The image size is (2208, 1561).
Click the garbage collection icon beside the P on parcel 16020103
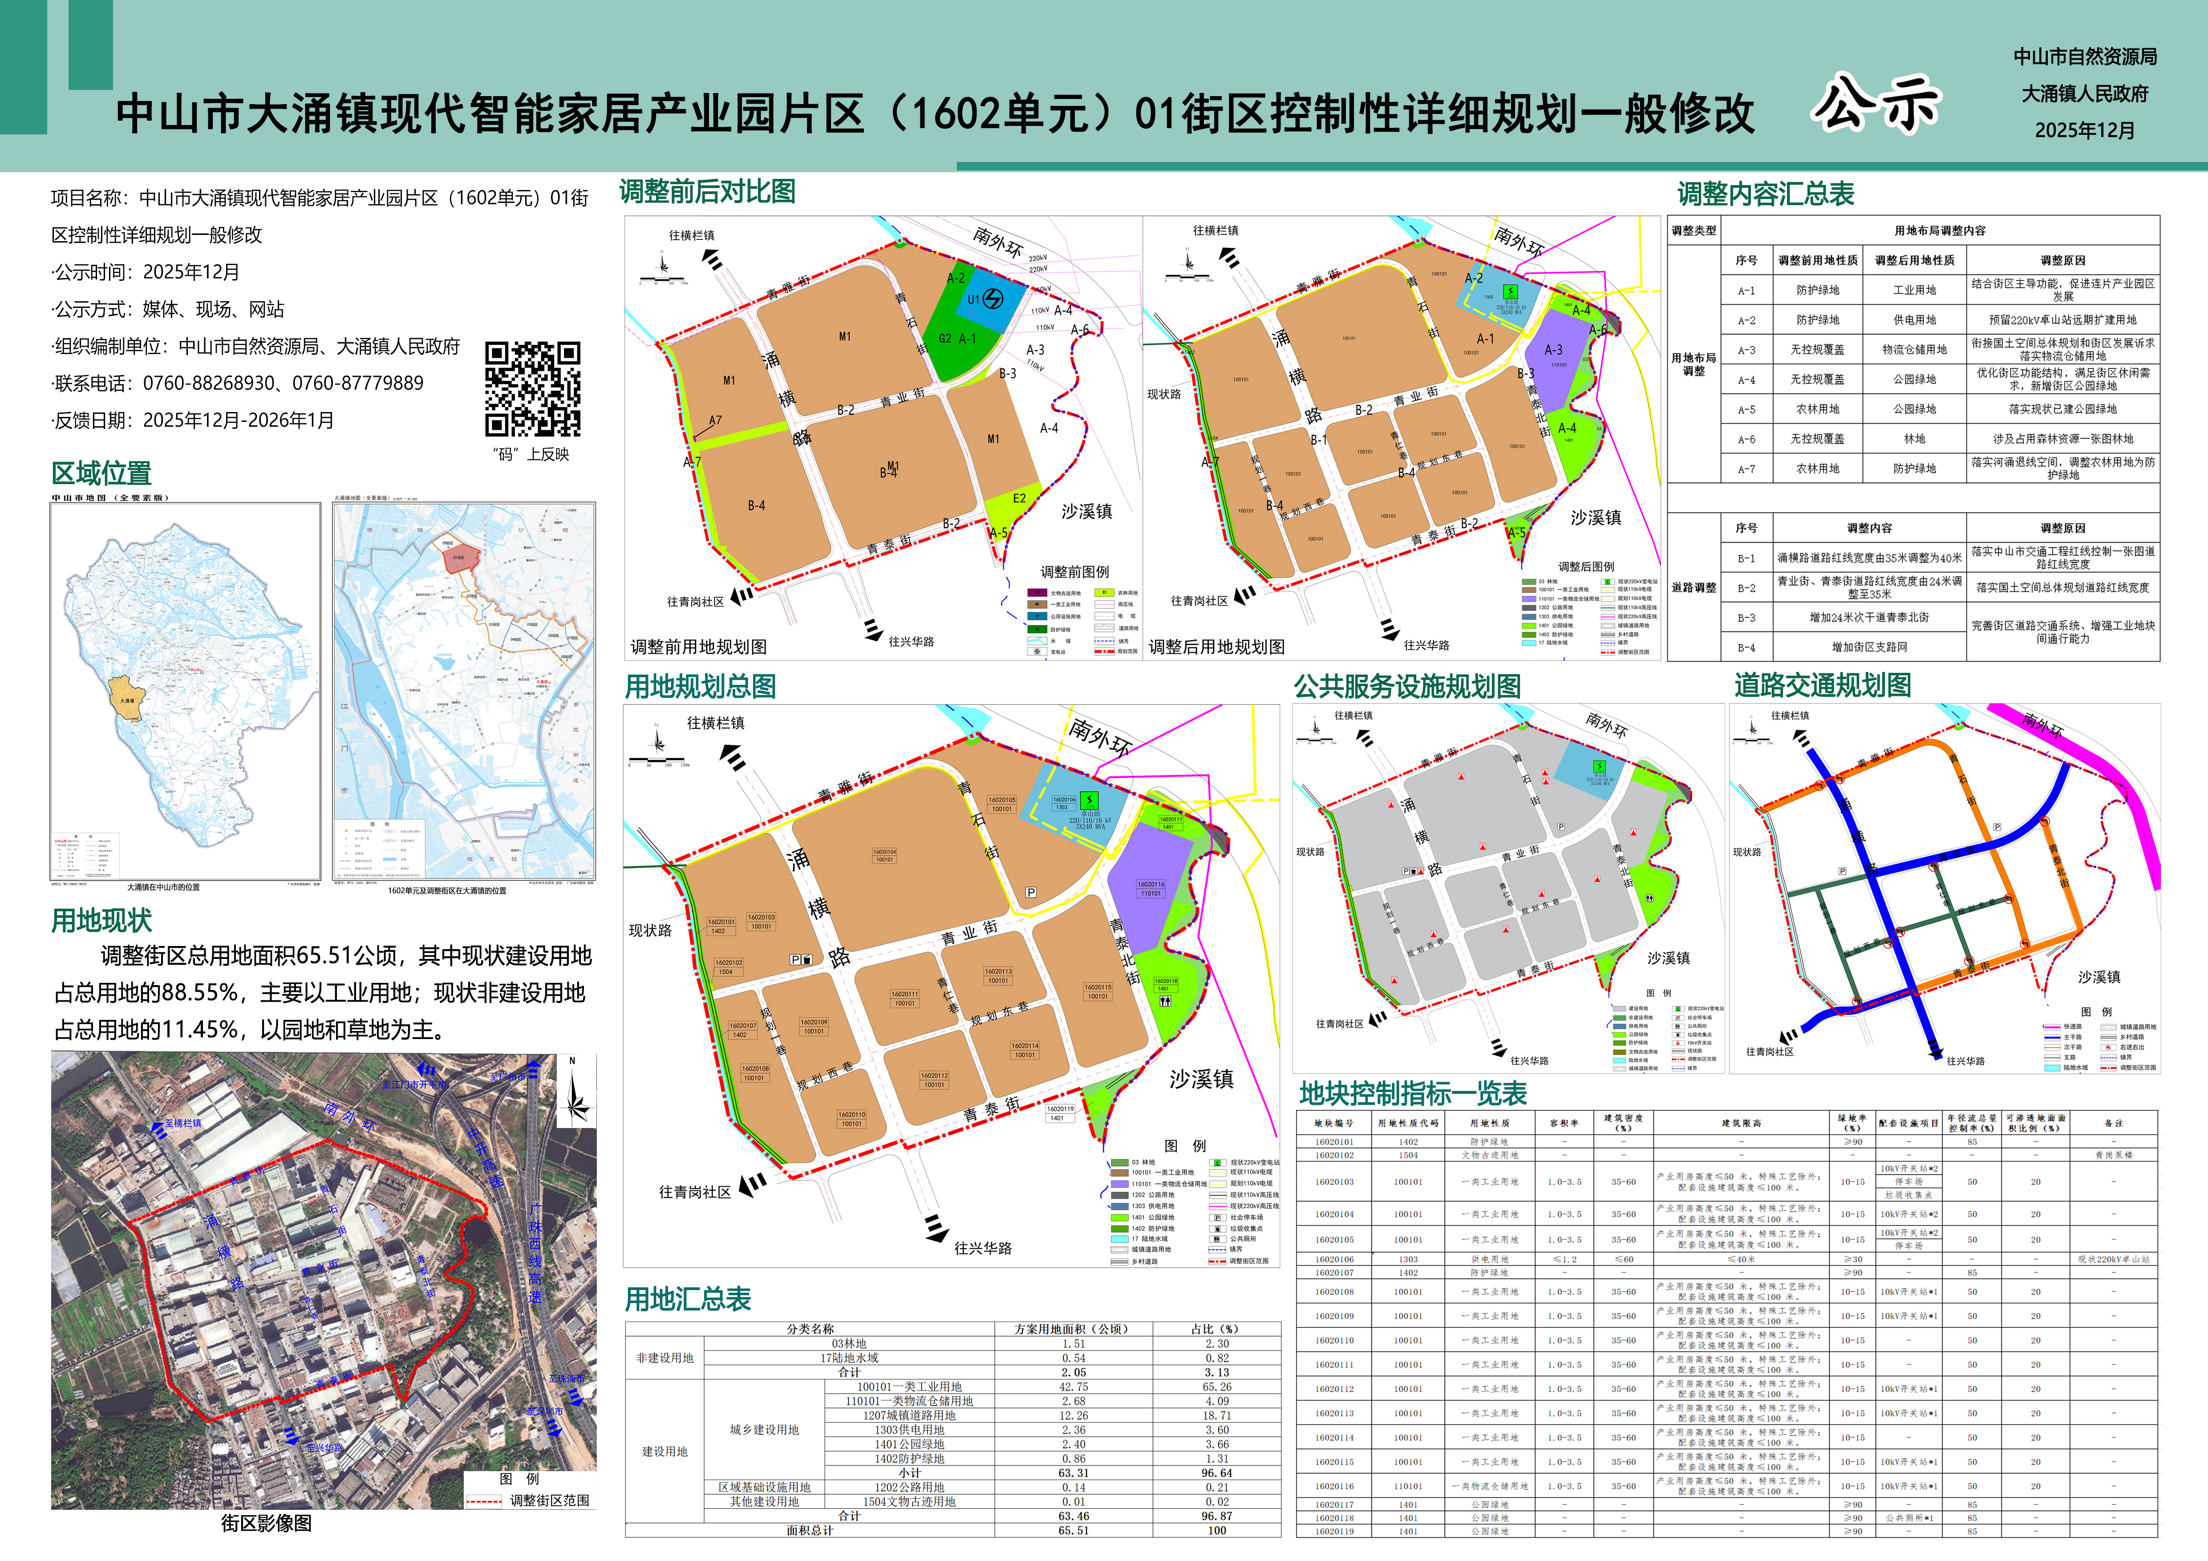pyautogui.click(x=808, y=959)
